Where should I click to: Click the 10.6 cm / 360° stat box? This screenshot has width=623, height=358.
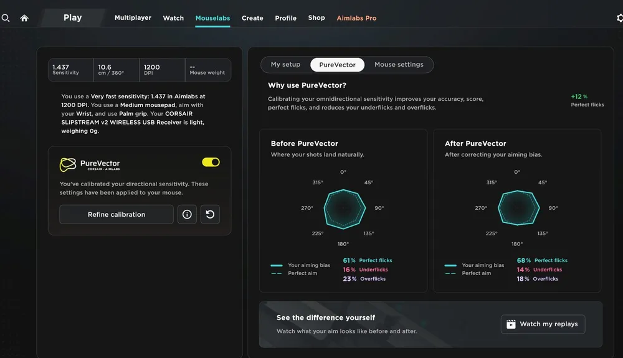pos(117,70)
